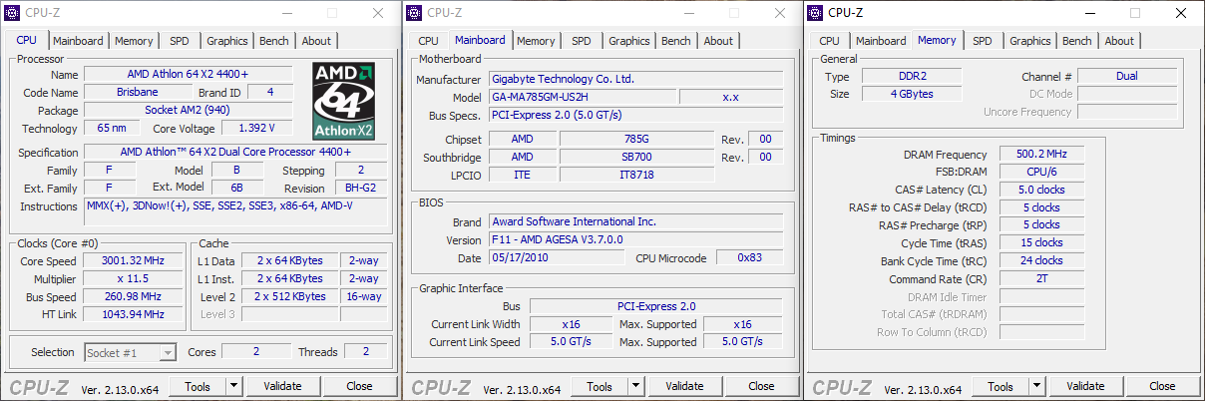
Task: Open the About tab in the right window
Action: [x=1119, y=41]
